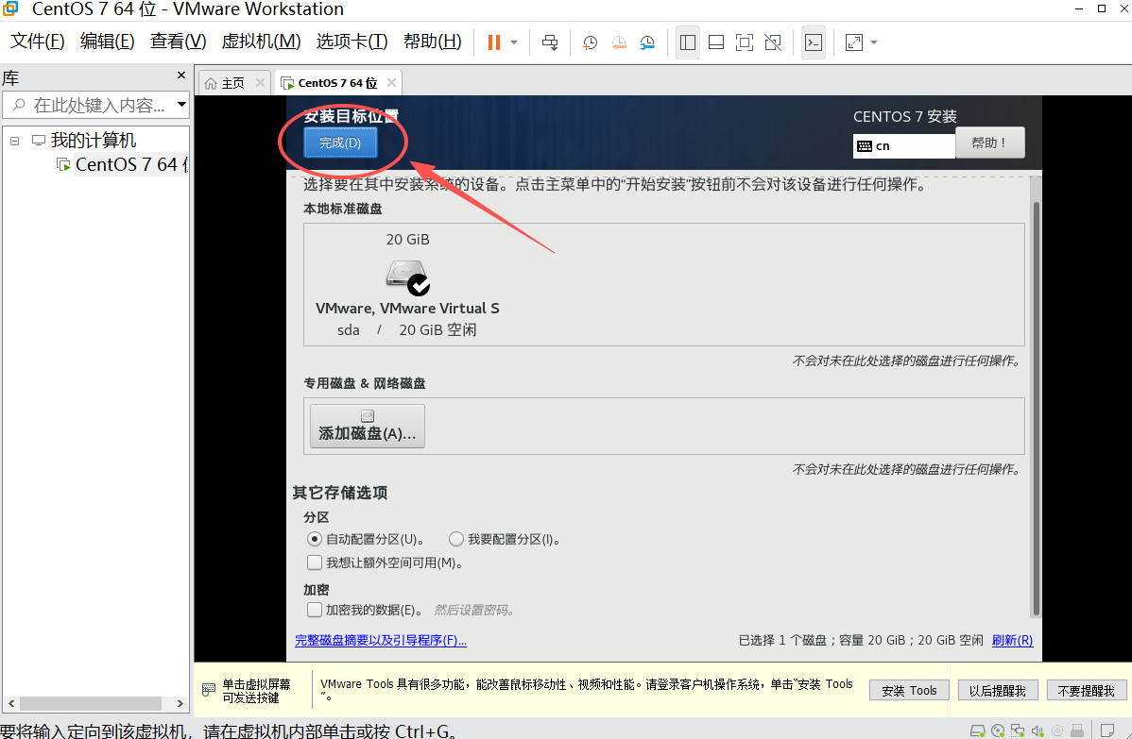The height and width of the screenshot is (739, 1132).
Task: Toggle the library sidebar view icon
Action: coord(688,42)
